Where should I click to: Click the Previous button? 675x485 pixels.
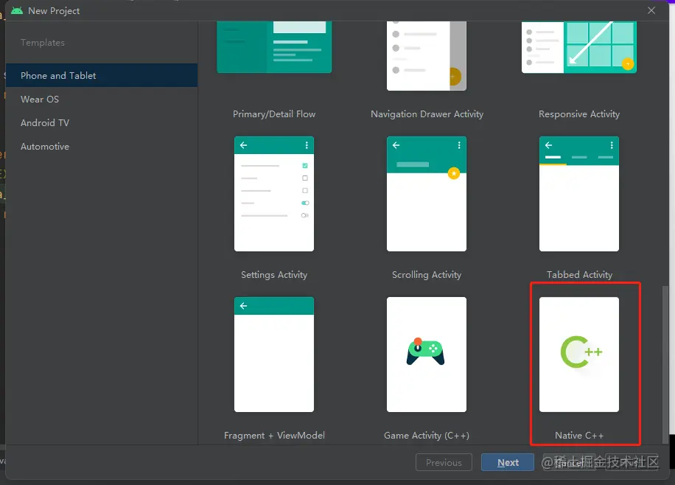(x=444, y=462)
